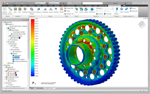The height and width of the screenshot is (94, 150).
Task: Open the XY Plot item
Action: click(x=12, y=63)
